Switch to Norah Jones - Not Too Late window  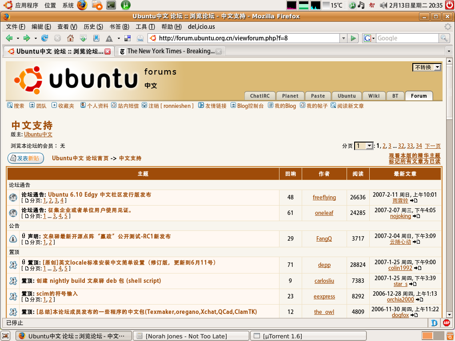pyautogui.click(x=191, y=336)
